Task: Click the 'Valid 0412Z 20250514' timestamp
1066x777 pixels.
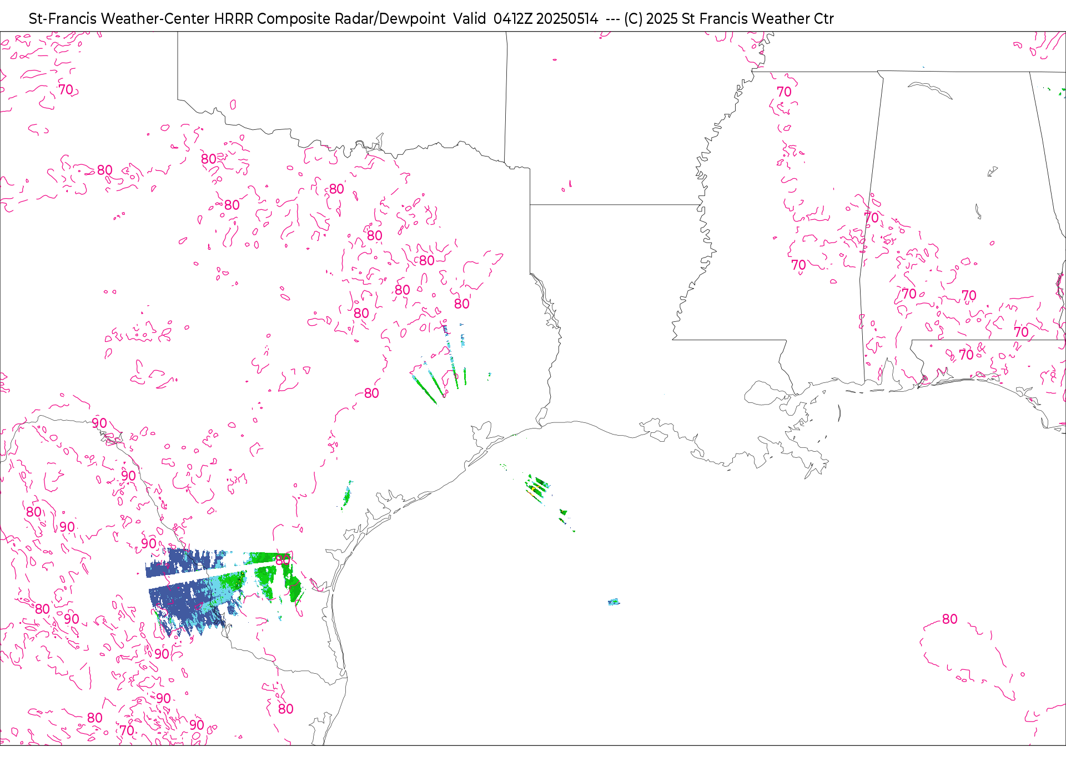Action: click(526, 19)
